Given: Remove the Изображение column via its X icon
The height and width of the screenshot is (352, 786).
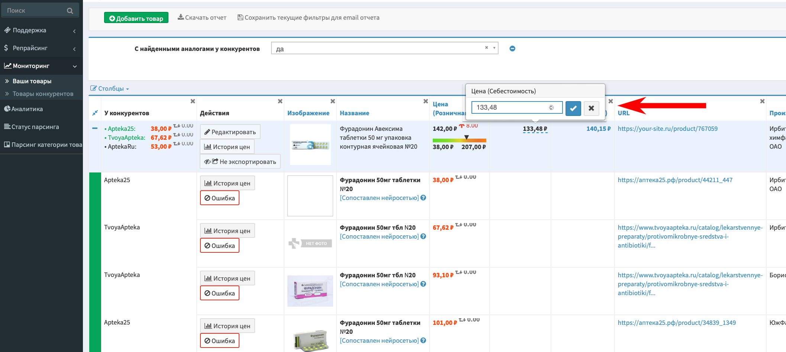Looking at the screenshot, I should point(333,101).
